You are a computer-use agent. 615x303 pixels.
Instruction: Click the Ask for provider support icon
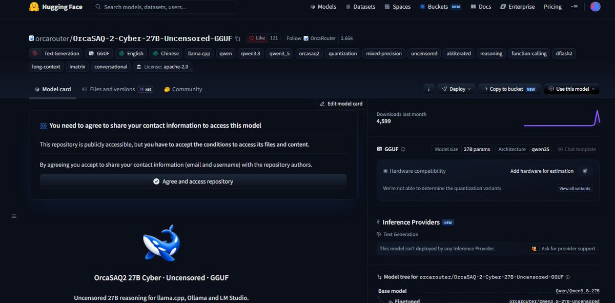535,248
